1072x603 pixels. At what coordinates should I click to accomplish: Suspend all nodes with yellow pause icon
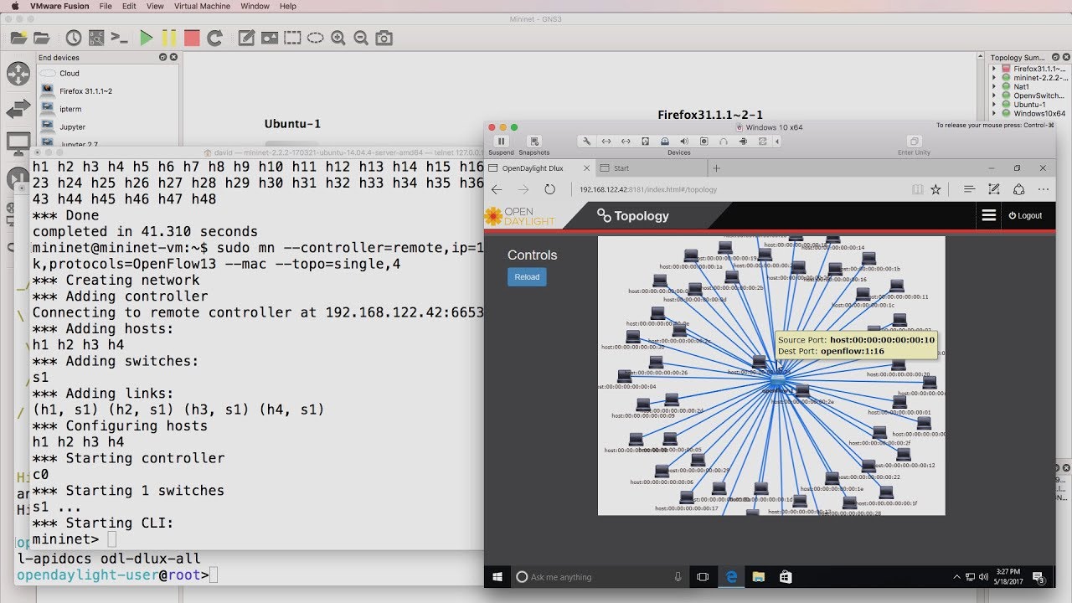[x=169, y=38]
